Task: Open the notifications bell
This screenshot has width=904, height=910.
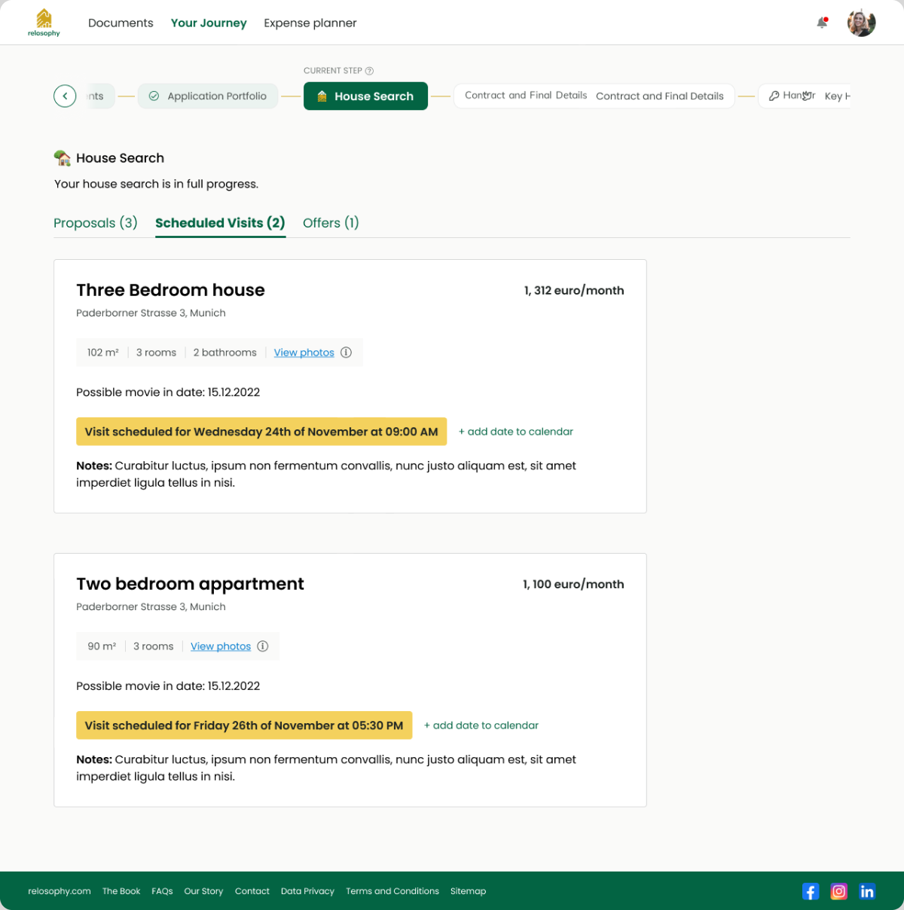Action: [x=823, y=23]
